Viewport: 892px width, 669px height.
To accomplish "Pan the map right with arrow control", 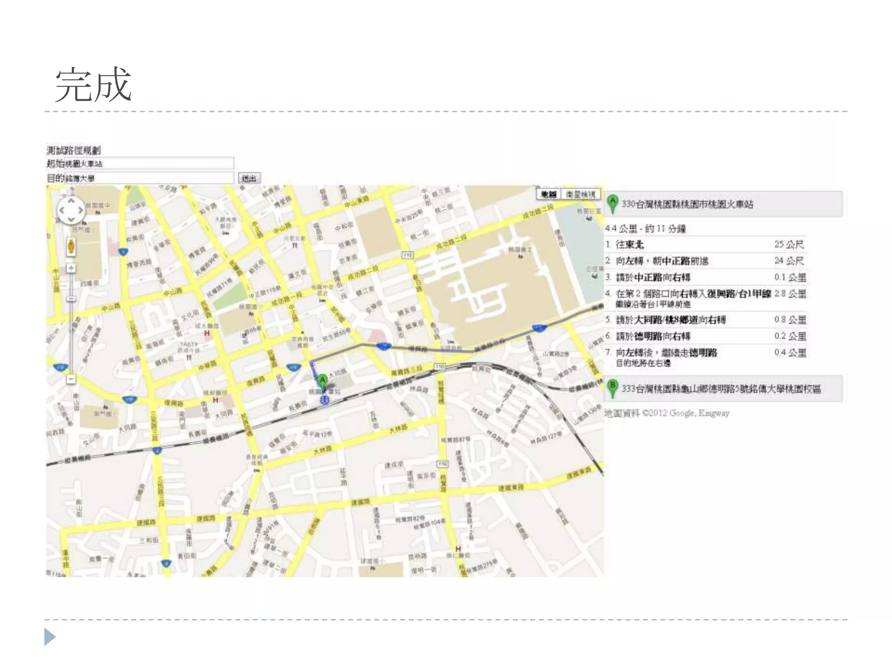I will tap(80, 210).
